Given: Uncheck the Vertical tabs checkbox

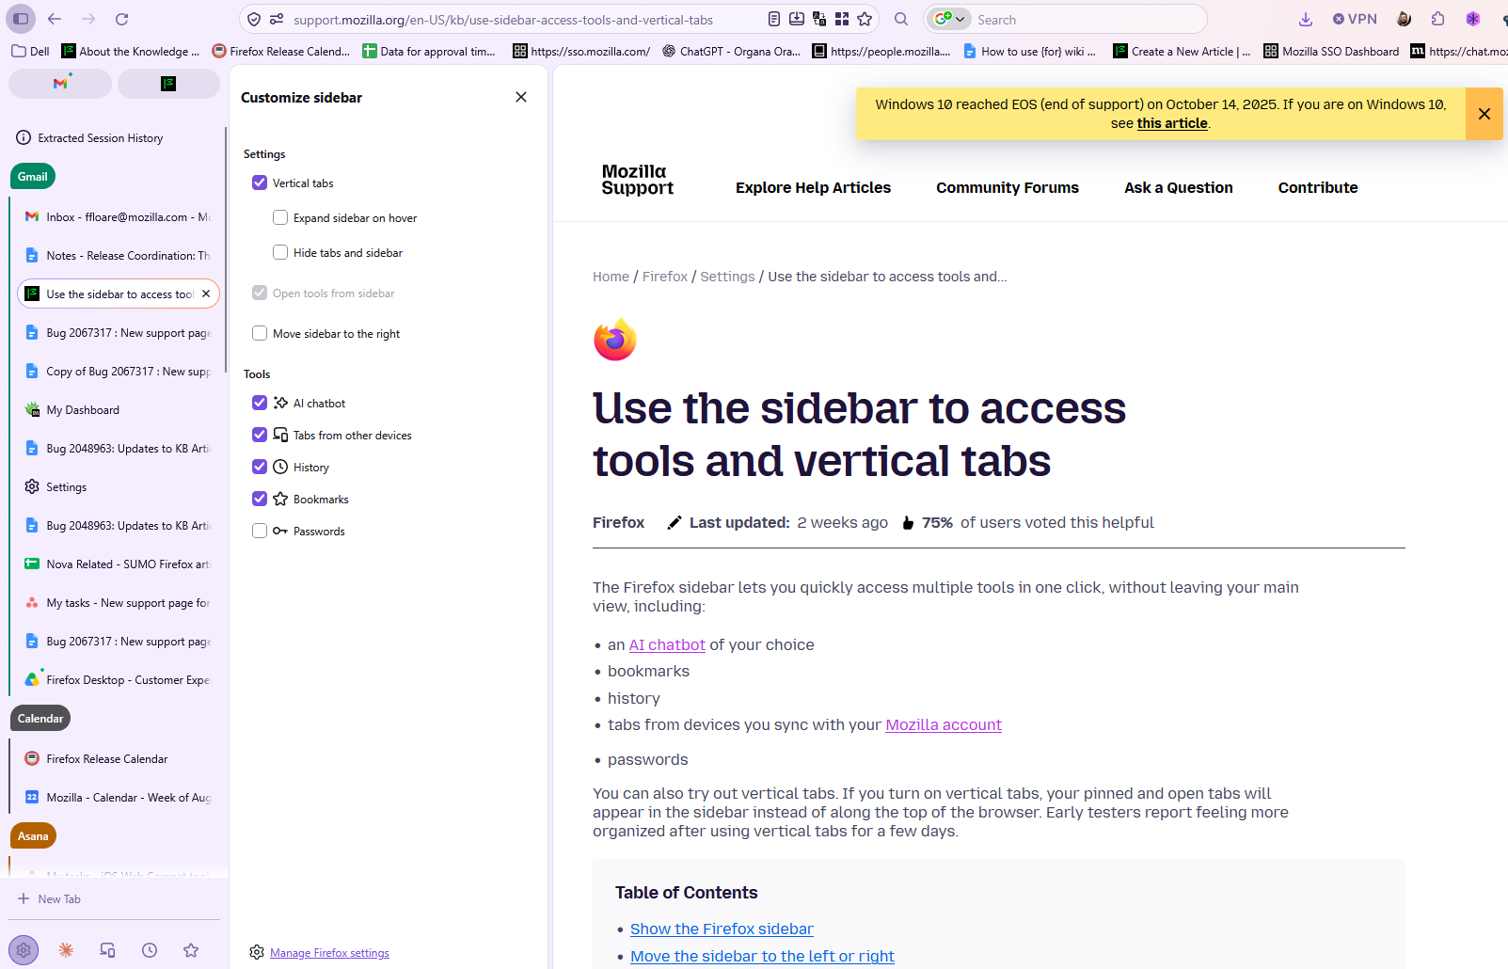Looking at the screenshot, I should 260,183.
